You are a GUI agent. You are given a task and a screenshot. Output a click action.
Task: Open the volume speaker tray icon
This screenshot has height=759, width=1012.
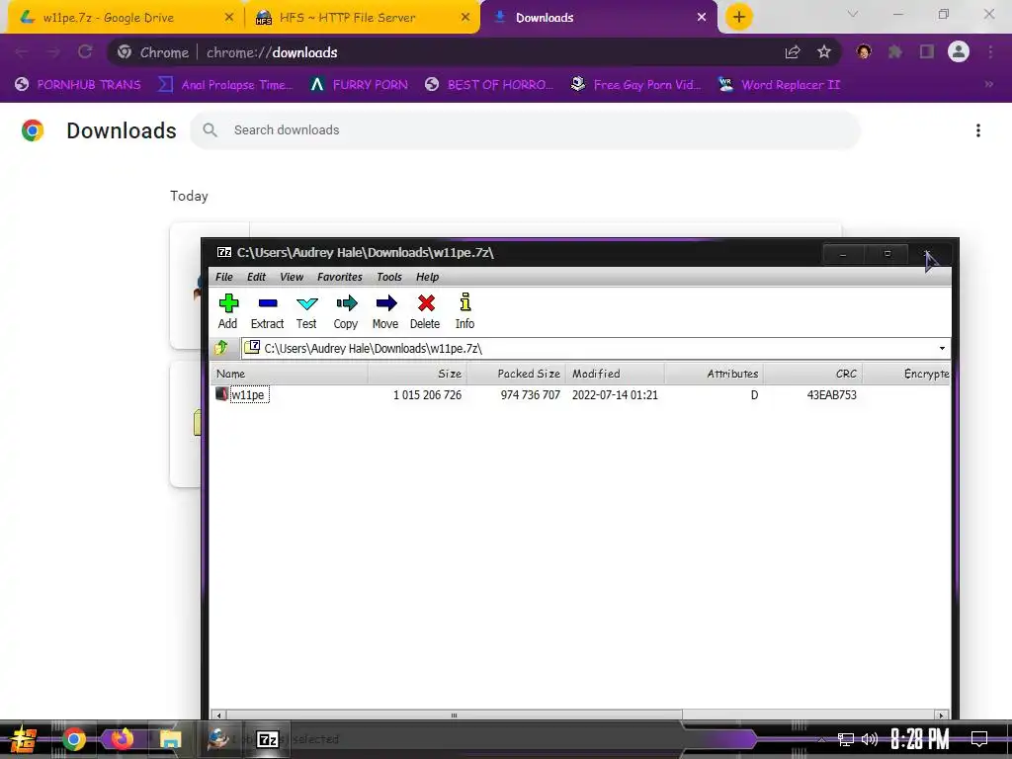pos(870,739)
